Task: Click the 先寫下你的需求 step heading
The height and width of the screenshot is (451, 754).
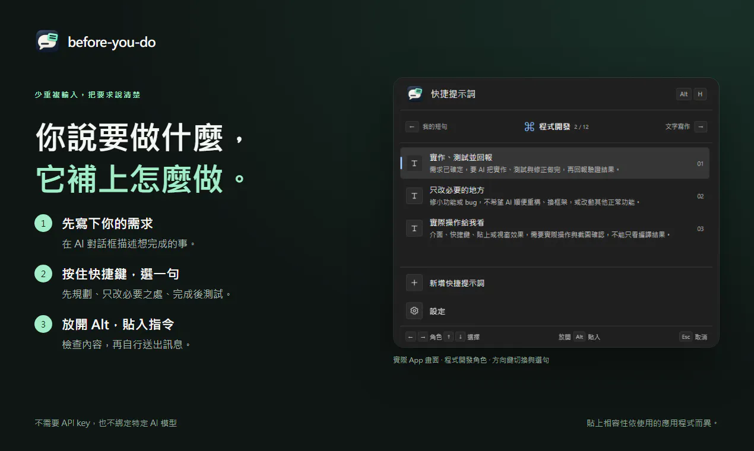Action: coord(107,224)
